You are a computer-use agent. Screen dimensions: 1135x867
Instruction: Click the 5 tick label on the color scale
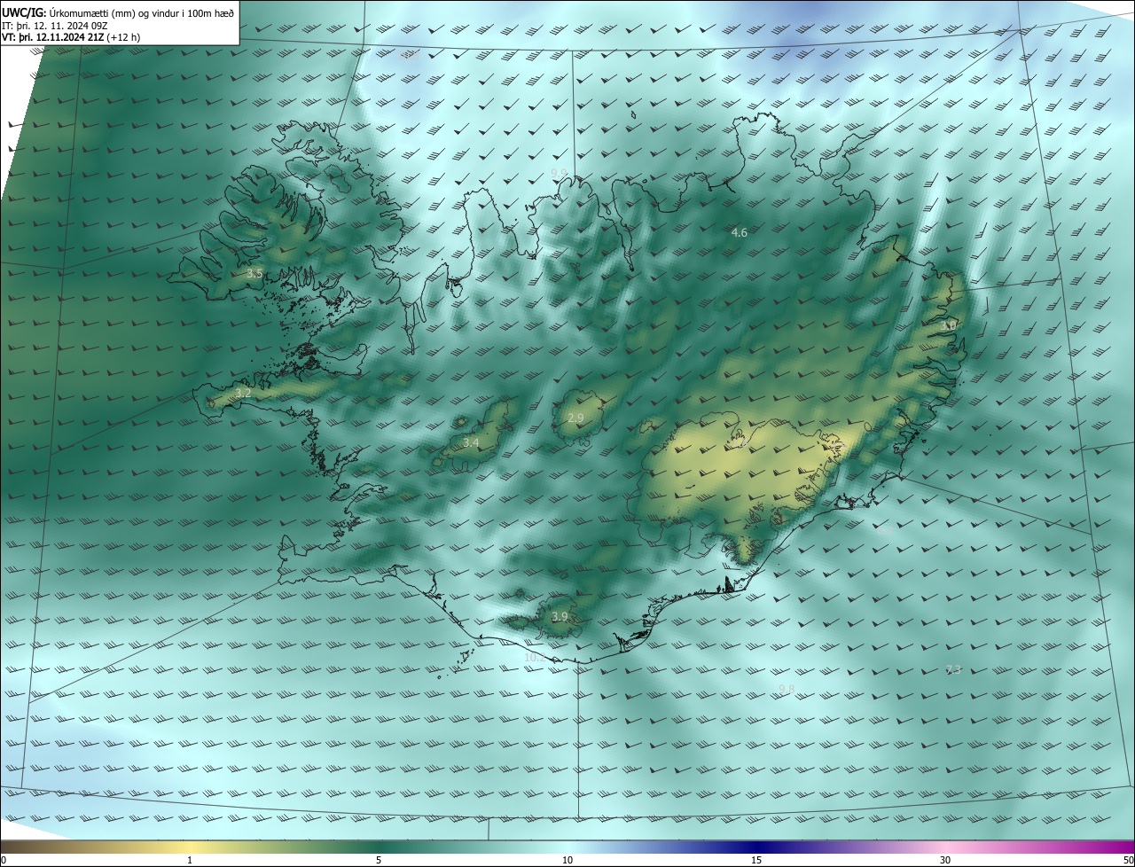379,861
